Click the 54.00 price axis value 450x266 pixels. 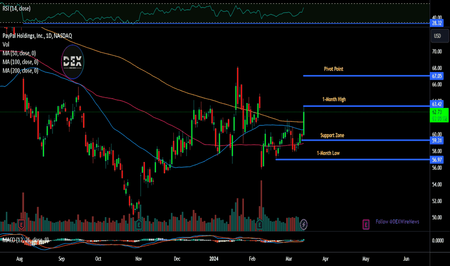click(x=437, y=185)
